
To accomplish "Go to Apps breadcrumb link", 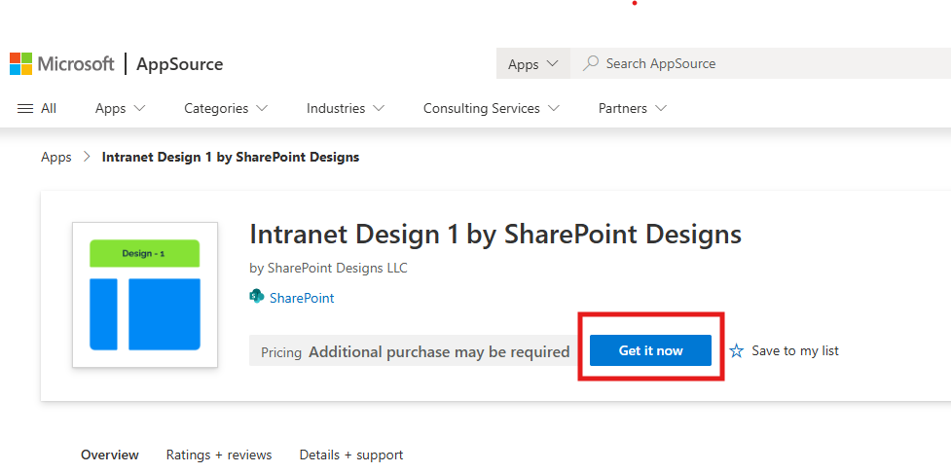I will 56,157.
